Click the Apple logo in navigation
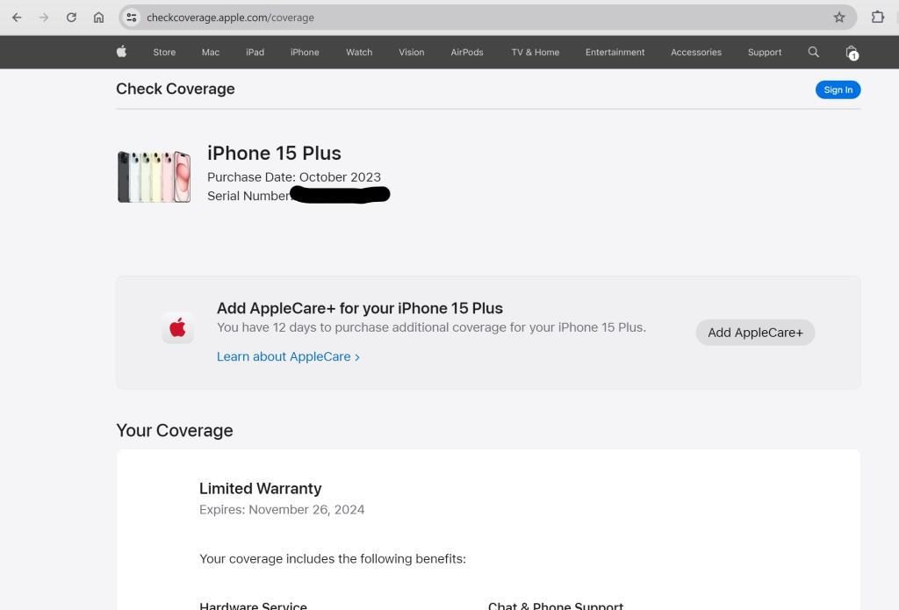 pos(121,52)
